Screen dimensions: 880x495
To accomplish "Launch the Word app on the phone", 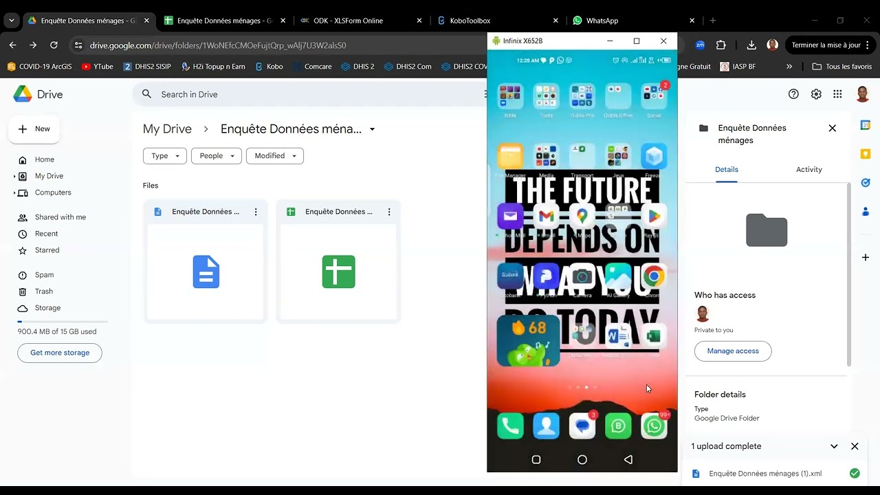I will tap(617, 336).
